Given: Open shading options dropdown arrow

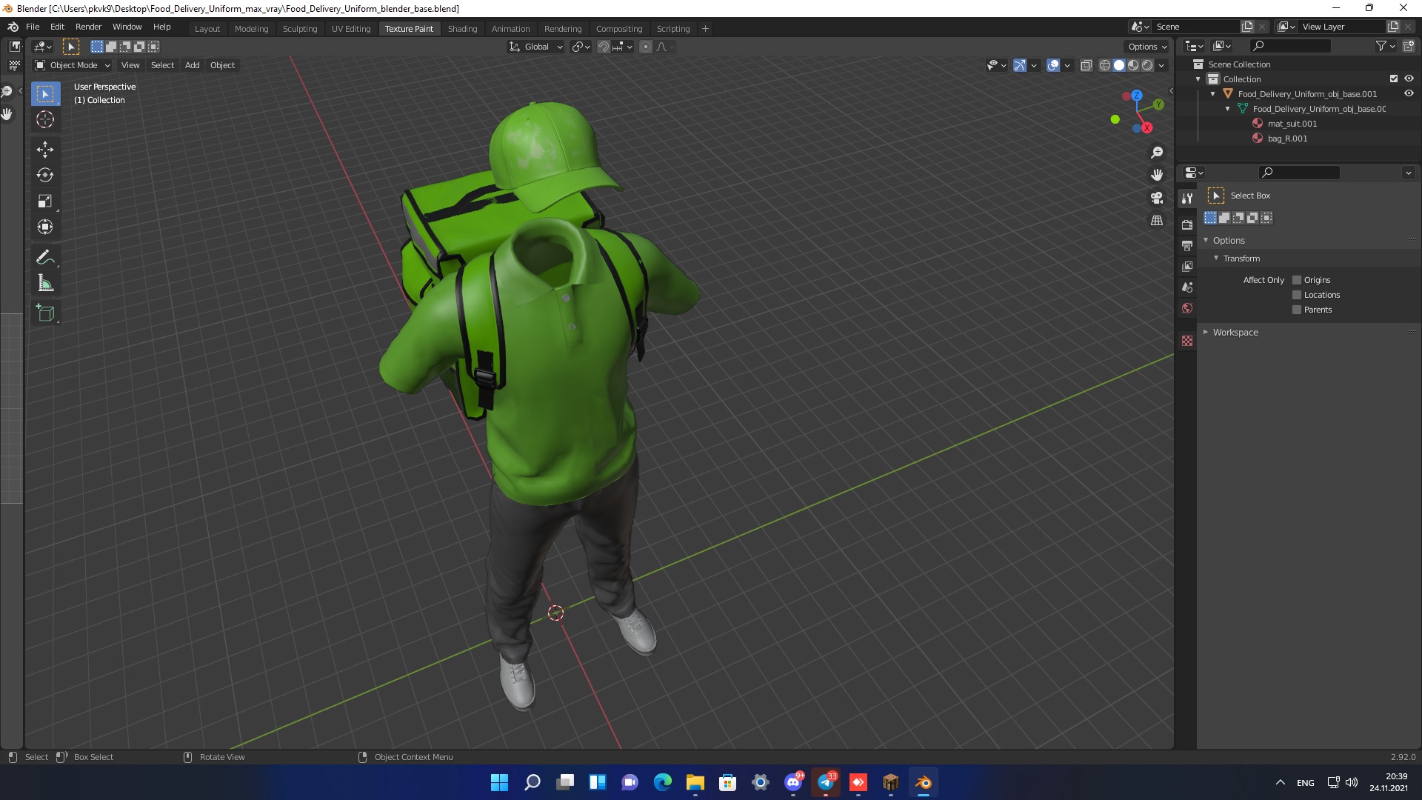Looking at the screenshot, I should point(1162,65).
